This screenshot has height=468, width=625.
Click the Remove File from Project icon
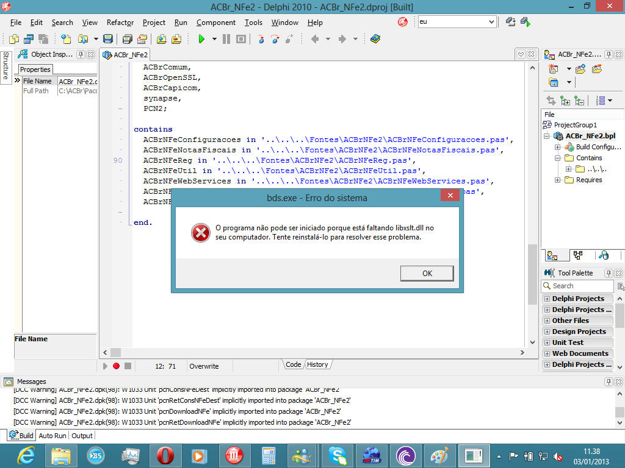point(176,39)
